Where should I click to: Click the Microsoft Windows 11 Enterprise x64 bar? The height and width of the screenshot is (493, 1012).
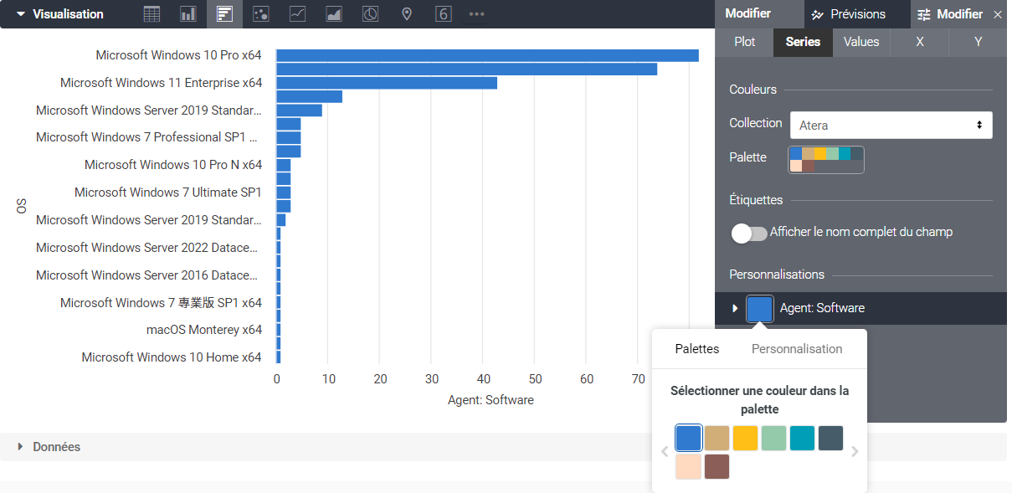(387, 83)
